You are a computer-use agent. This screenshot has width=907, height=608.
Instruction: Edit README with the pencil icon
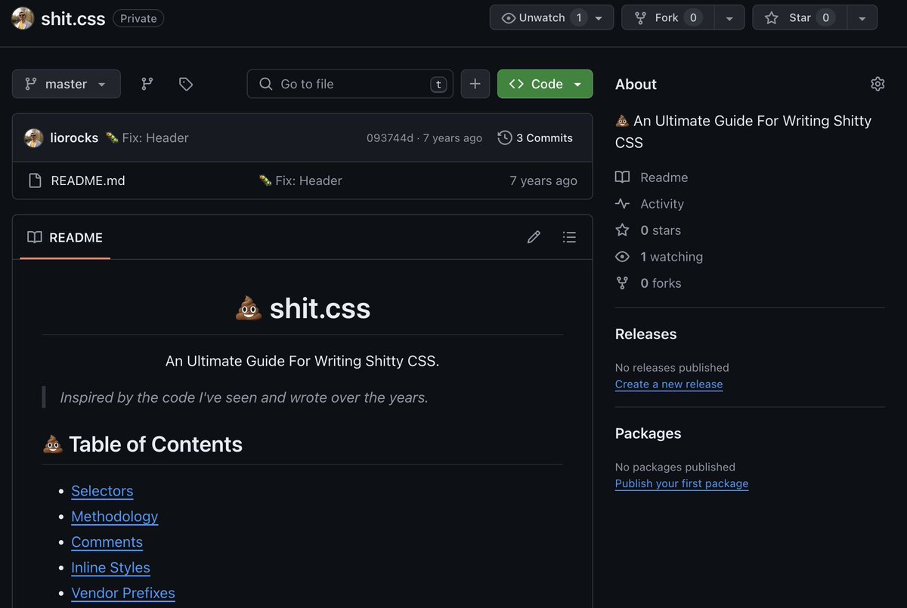pos(534,237)
